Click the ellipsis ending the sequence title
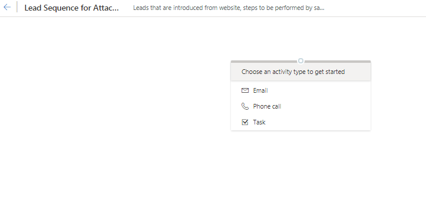The width and height of the screenshot is (426, 216). coord(115,10)
